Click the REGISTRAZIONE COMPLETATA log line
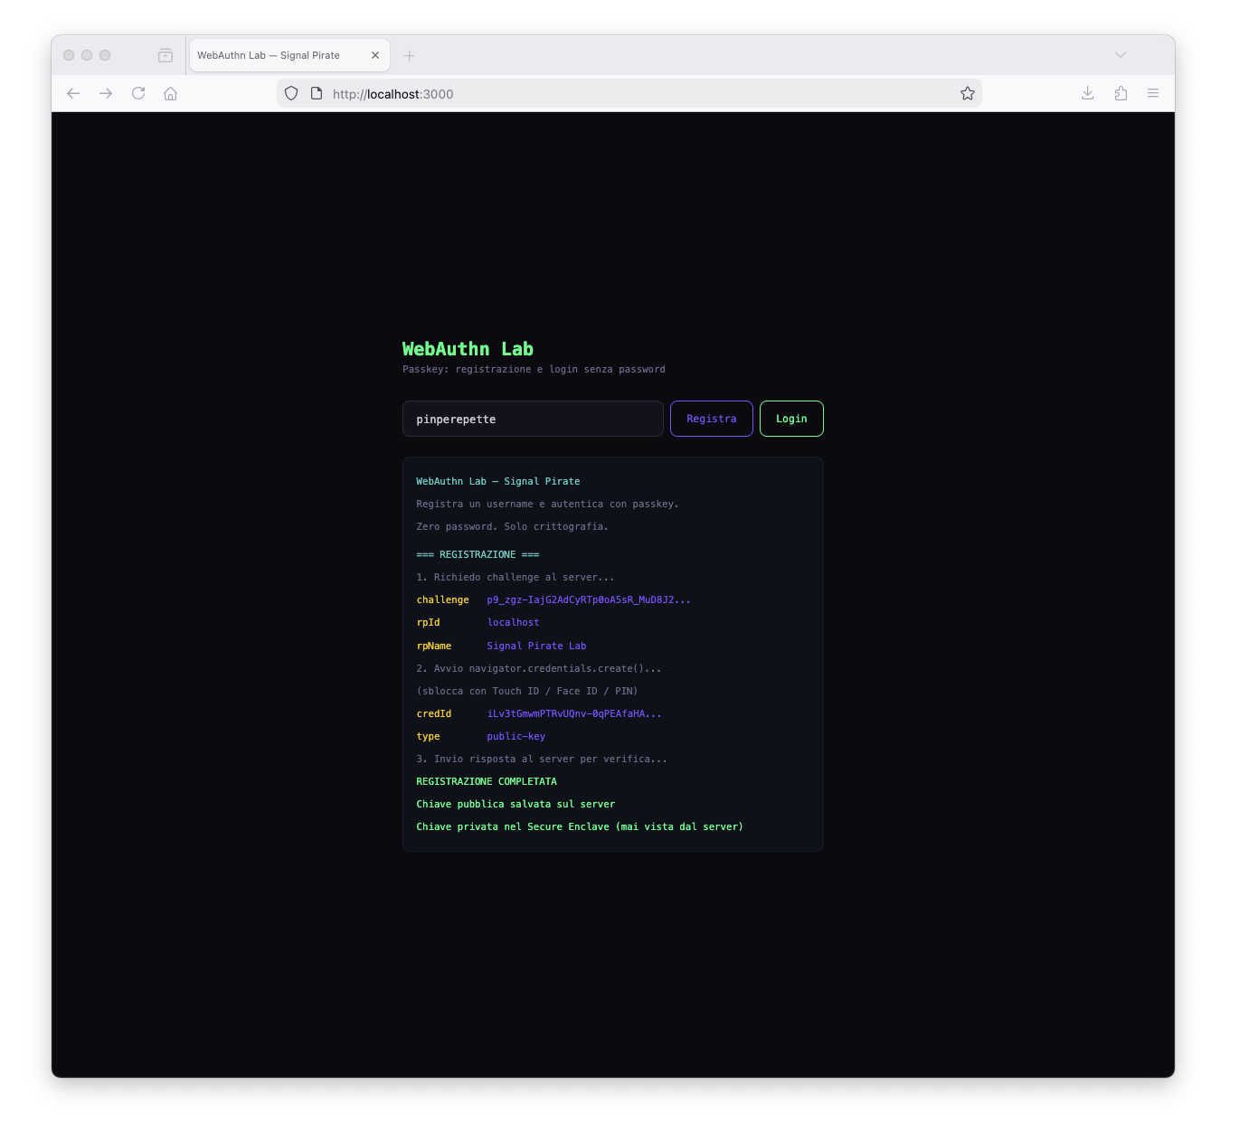 point(486,780)
